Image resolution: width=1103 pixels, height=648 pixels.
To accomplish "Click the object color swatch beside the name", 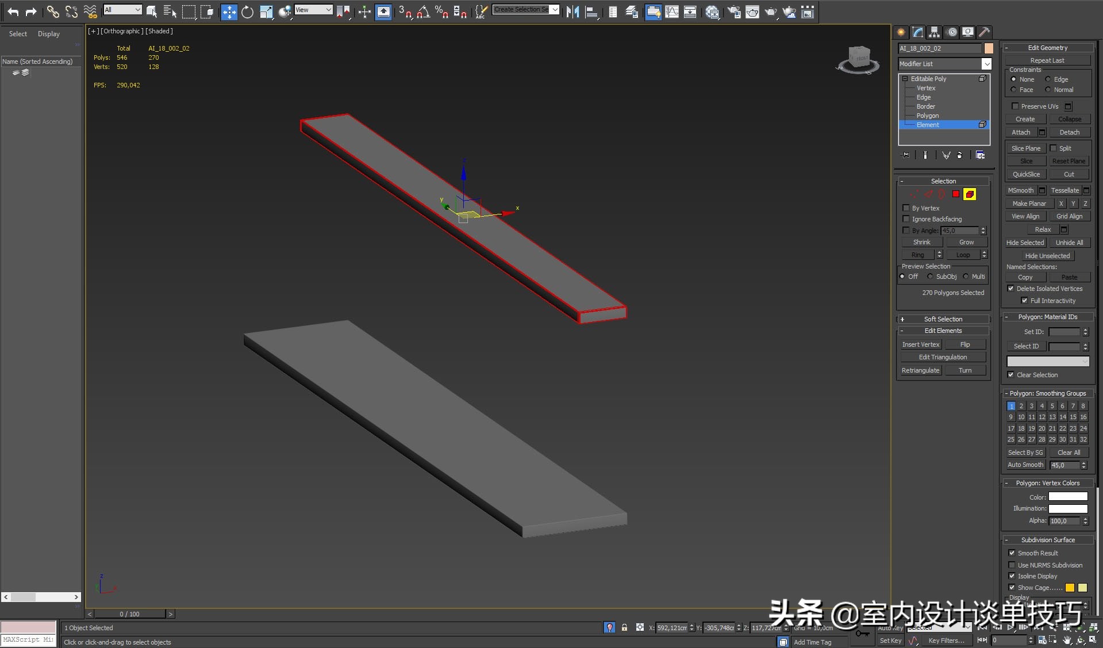I will tap(989, 48).
